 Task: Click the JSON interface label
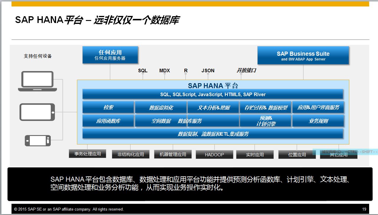208,71
